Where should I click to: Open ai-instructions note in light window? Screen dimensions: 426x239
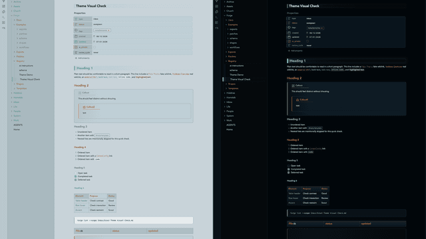click(26, 66)
